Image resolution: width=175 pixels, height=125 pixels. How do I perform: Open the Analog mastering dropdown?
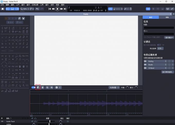click(157, 61)
